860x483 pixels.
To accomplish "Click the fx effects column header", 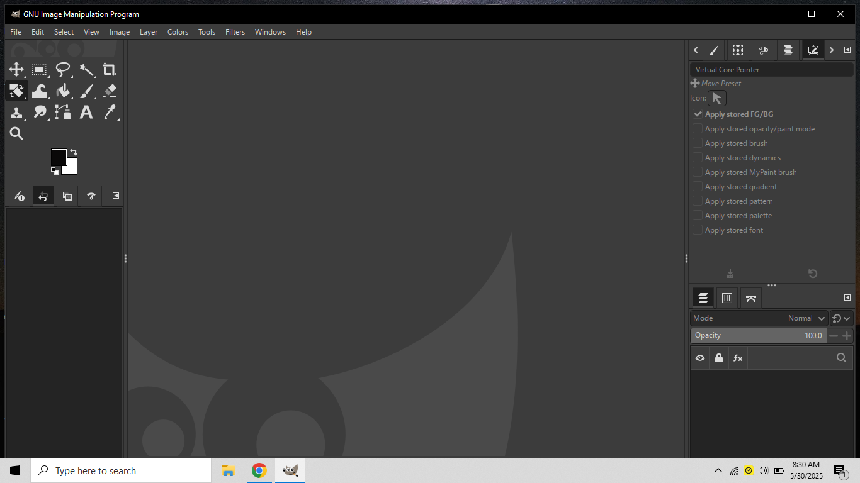I will click(738, 358).
